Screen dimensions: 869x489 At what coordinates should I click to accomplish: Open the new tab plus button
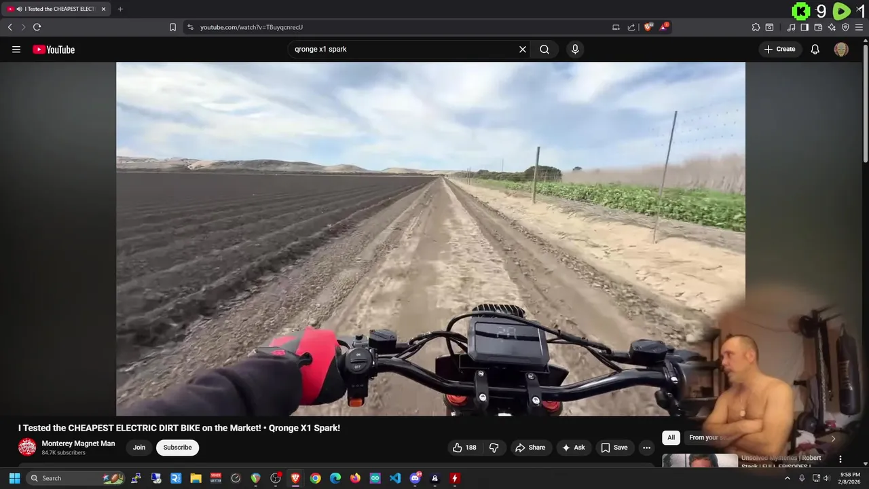(x=120, y=9)
